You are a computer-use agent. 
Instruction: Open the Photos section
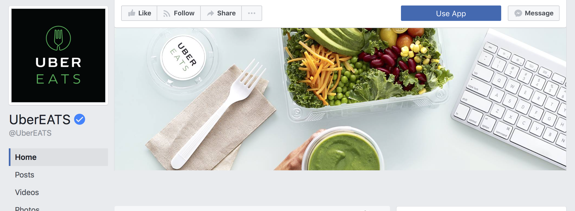pos(27,209)
